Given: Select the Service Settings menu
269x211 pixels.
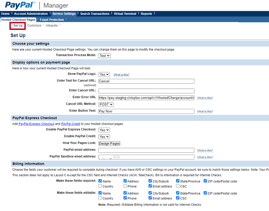Looking at the screenshot, I should tap(64, 14).
